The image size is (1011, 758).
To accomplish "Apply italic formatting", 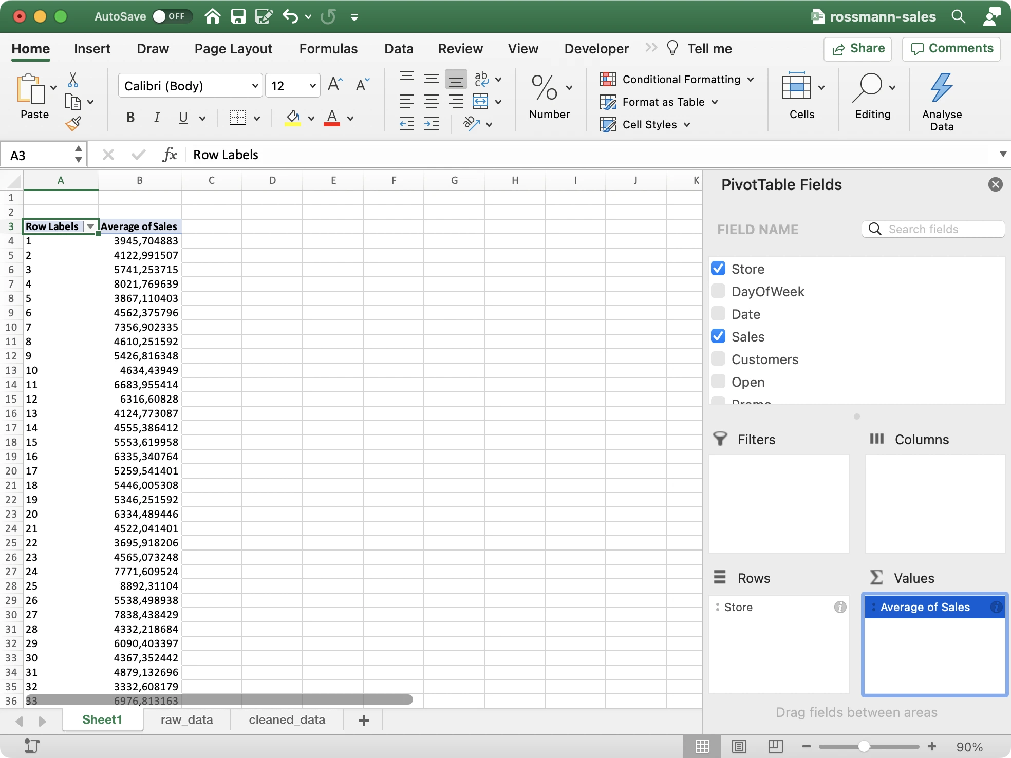I will 157,118.
